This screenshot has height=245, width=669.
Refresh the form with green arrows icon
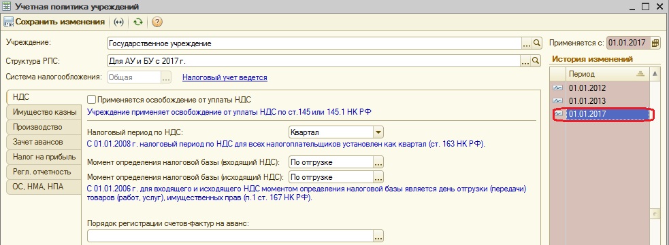(137, 22)
